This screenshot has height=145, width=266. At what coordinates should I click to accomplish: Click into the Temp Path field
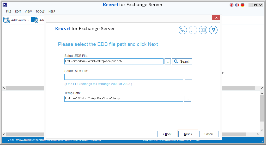pos(124,99)
